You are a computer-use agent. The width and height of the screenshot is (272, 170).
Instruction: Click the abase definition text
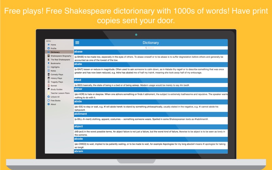coord(149,58)
